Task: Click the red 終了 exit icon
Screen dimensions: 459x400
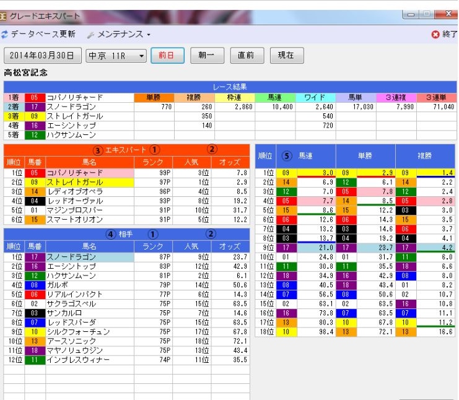Action: click(435, 35)
